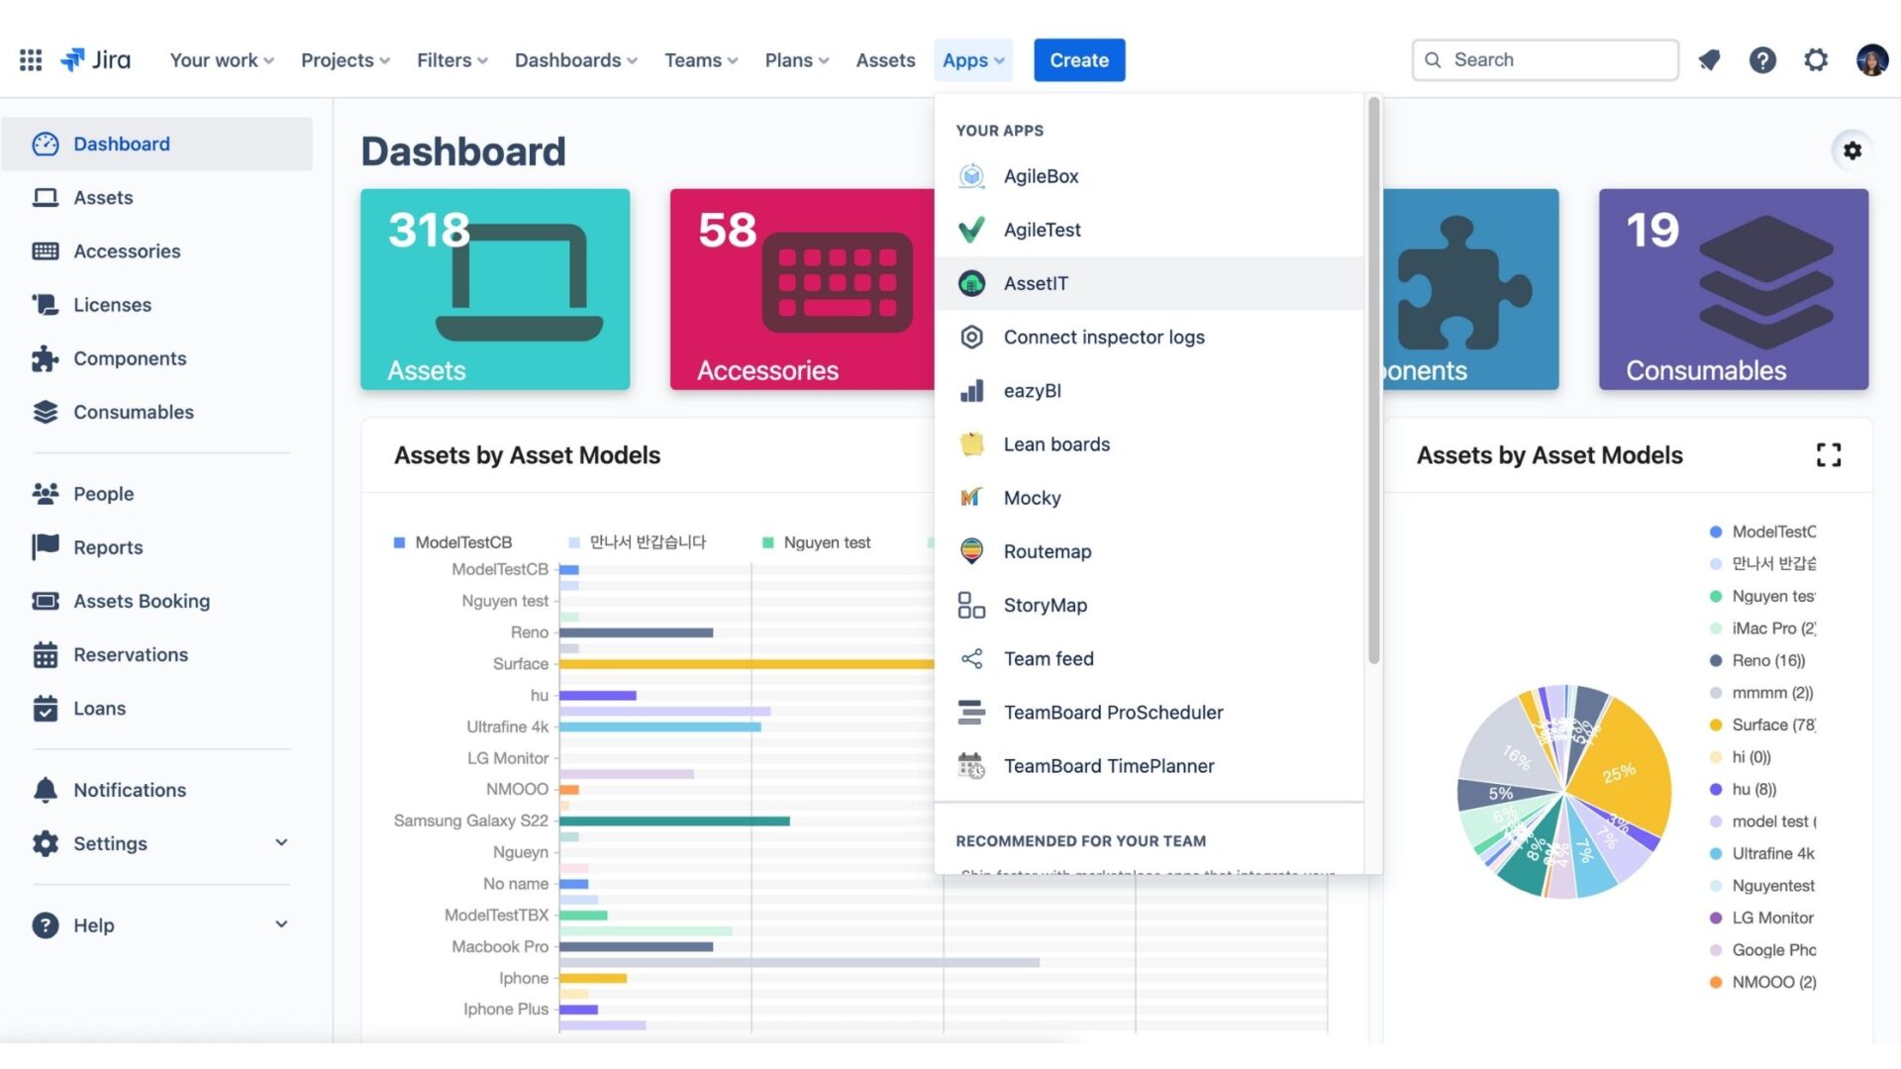Open the AgileTest app
The height and width of the screenshot is (1069, 1901).
click(x=1041, y=230)
